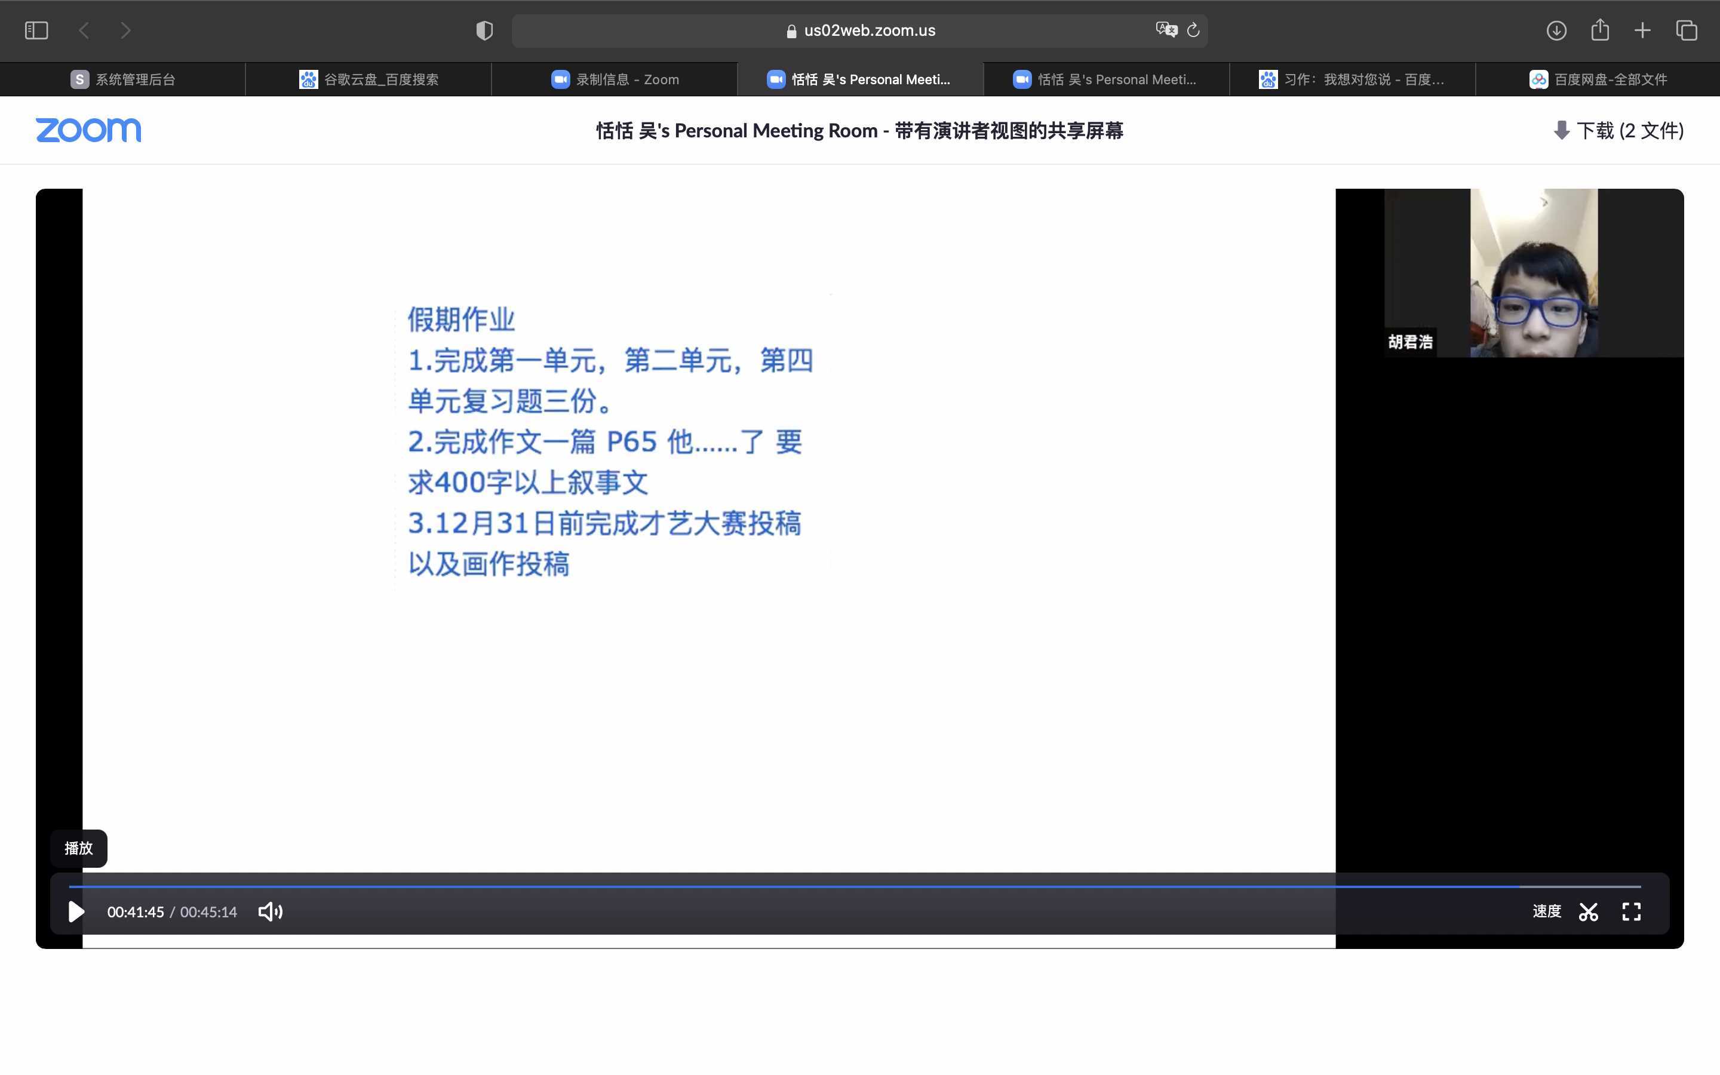Toggle the Safari sidebar
Image resolution: width=1720 pixels, height=1075 pixels.
[36, 30]
